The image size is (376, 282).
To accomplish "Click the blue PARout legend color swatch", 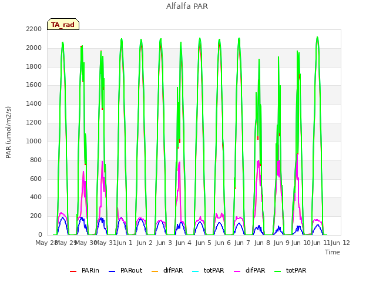I will pos(112,271).
